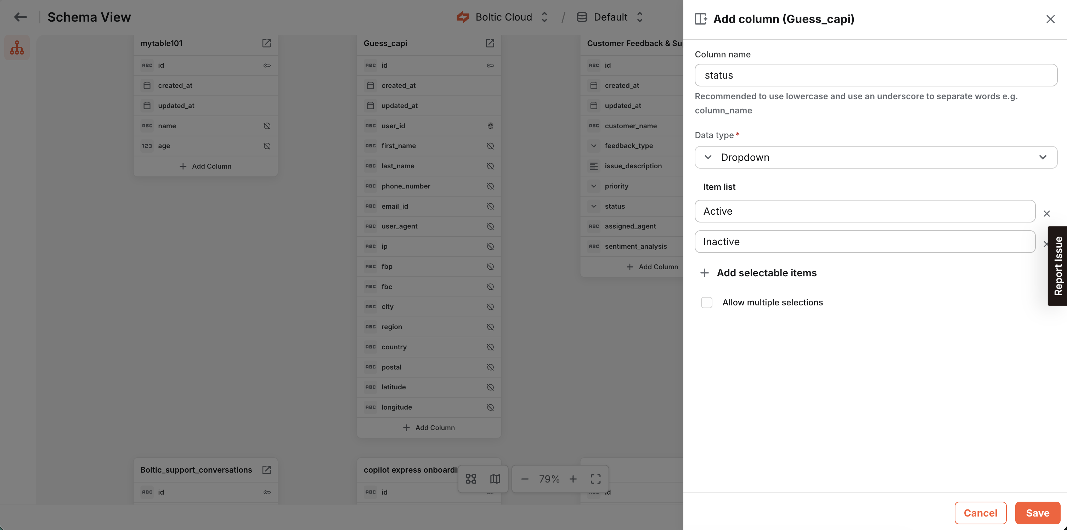Toggle visibility of first_name in Guess_capi
The height and width of the screenshot is (530, 1067).
[x=490, y=146]
